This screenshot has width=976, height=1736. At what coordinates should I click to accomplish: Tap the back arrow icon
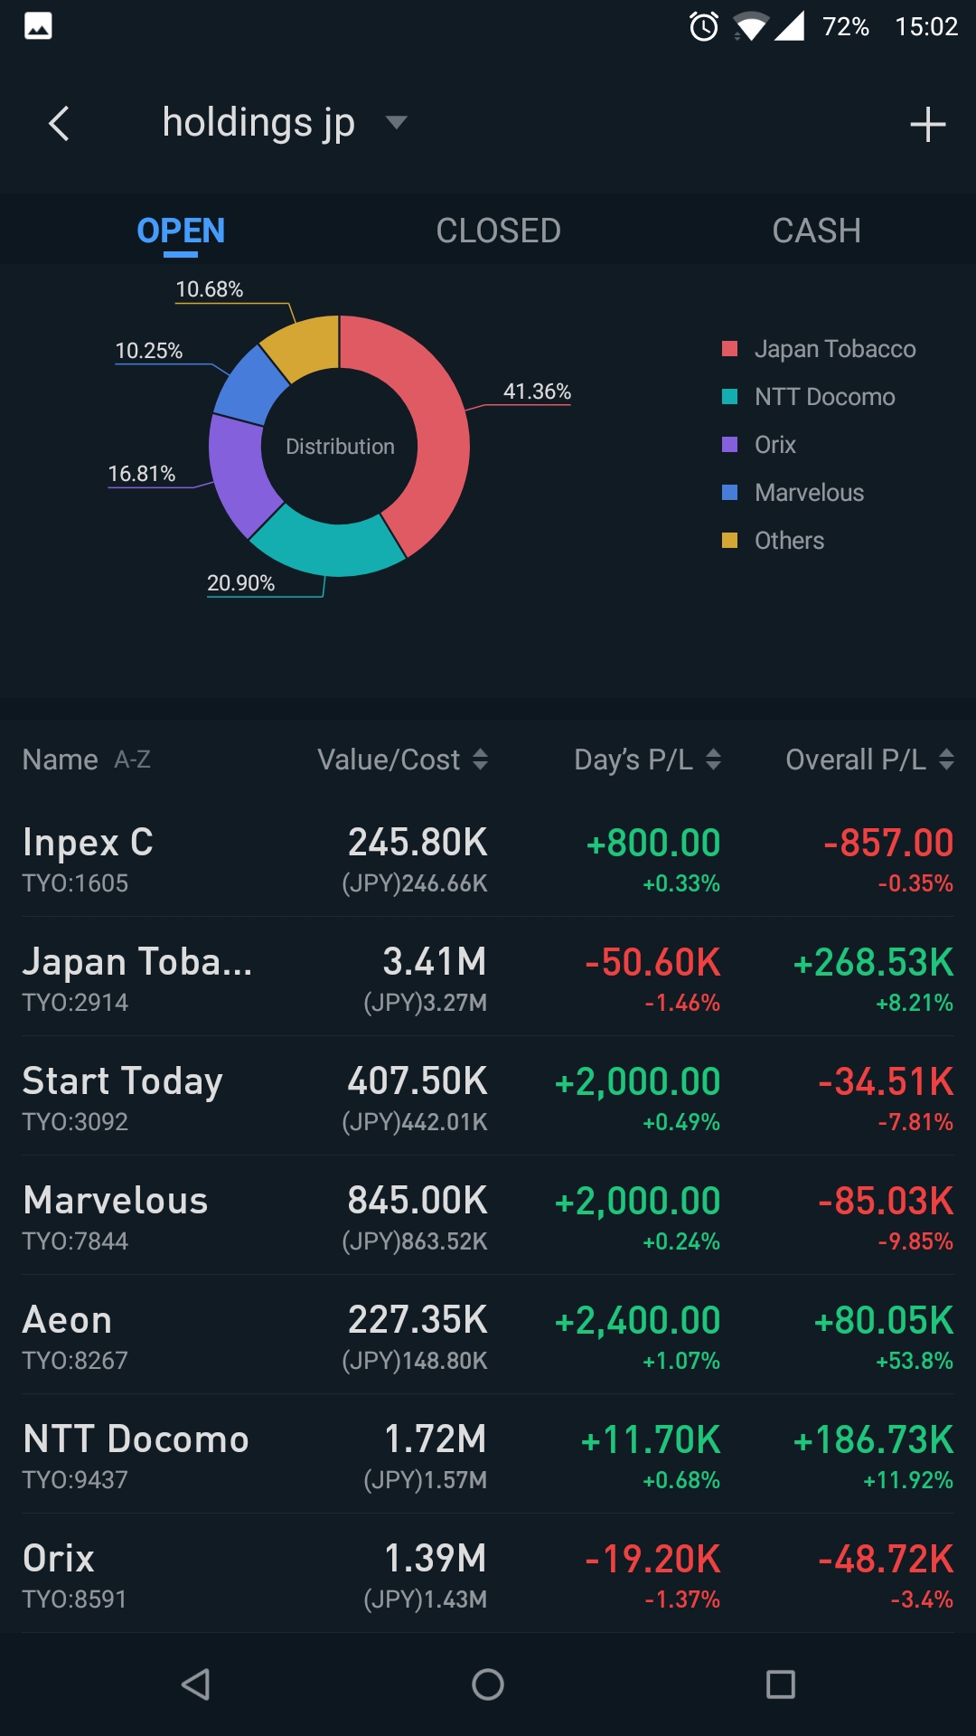pyautogui.click(x=60, y=124)
